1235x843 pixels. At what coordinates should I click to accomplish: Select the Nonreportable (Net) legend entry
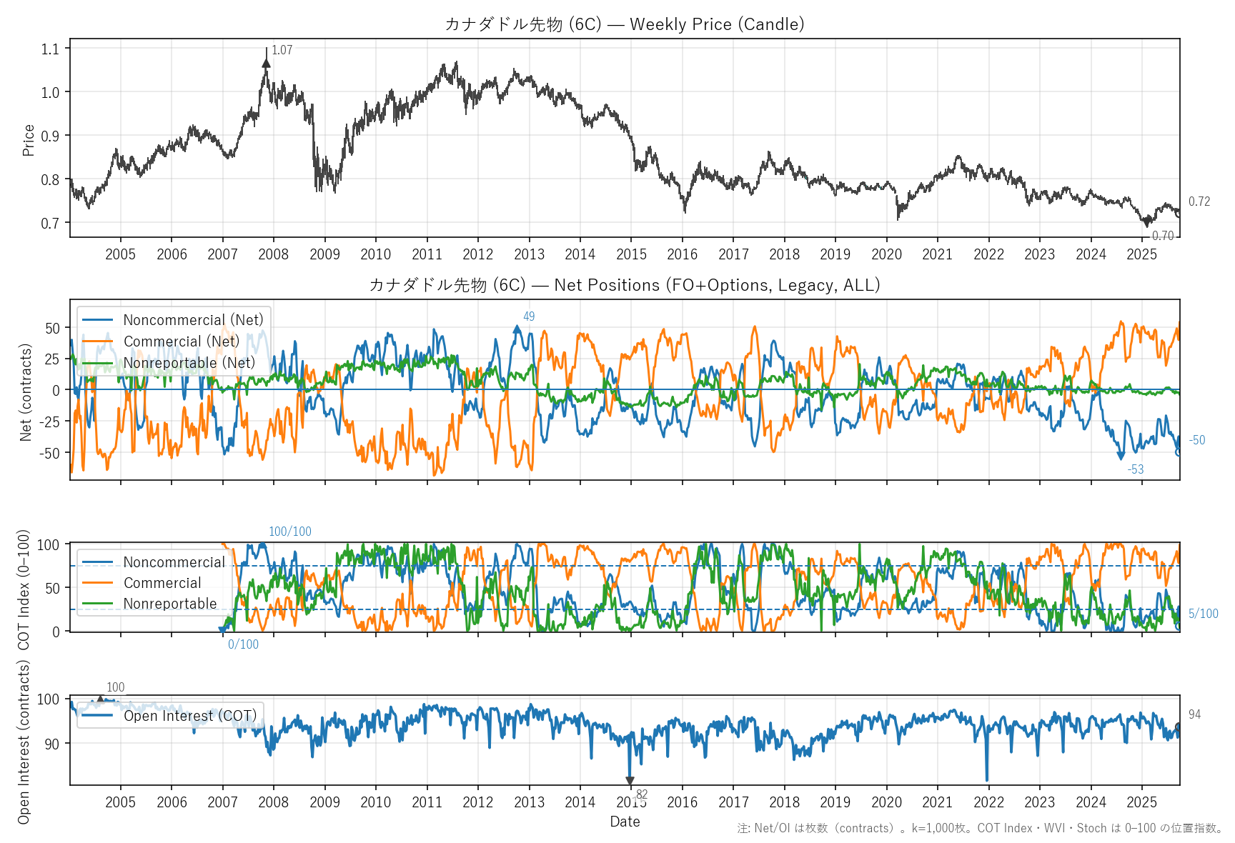point(189,363)
